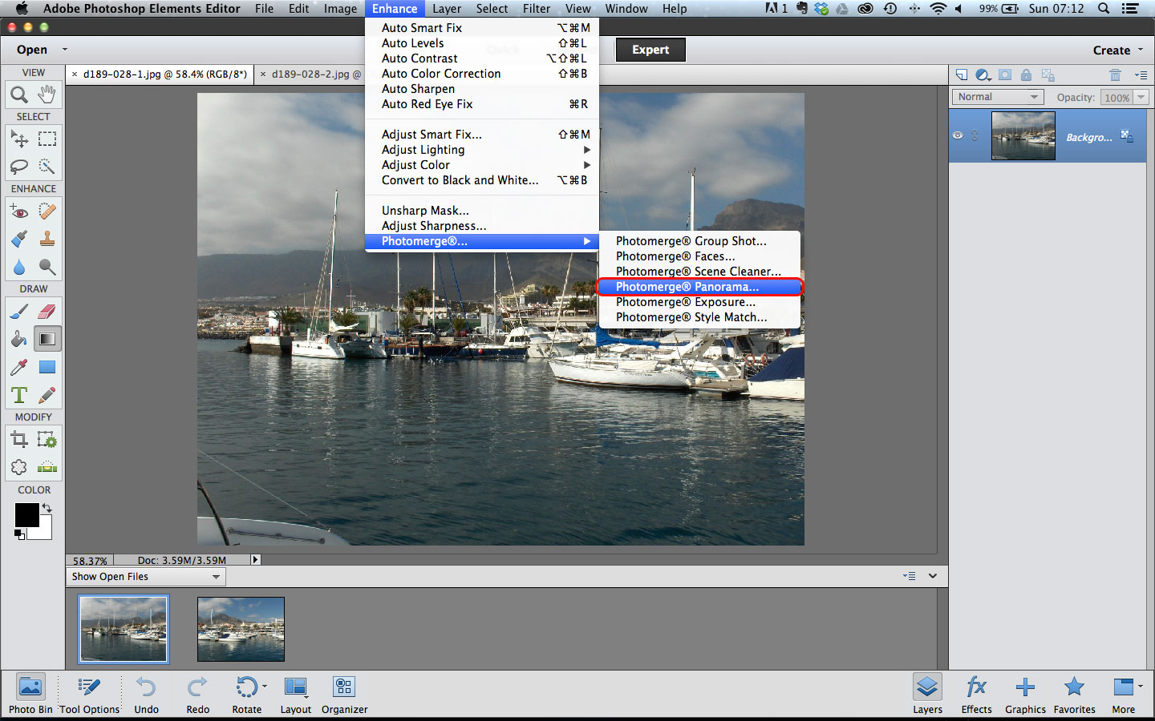Open the Opacity slider dropdown arrow
Viewport: 1155px width, 721px height.
tap(1141, 97)
